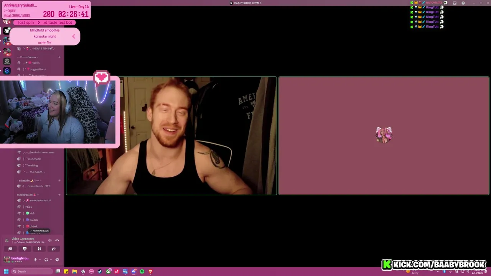Open the kick text channel
Viewport: 491px width, 276px height.
38,213
